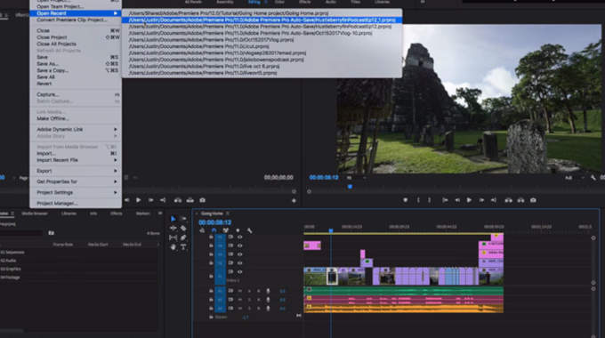
Task: Click Overwrite button in Source Monitor
Action: coord(190,200)
